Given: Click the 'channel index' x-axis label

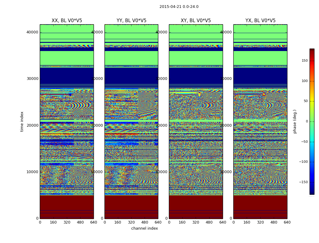Looking at the screenshot, I should click(x=144, y=228).
